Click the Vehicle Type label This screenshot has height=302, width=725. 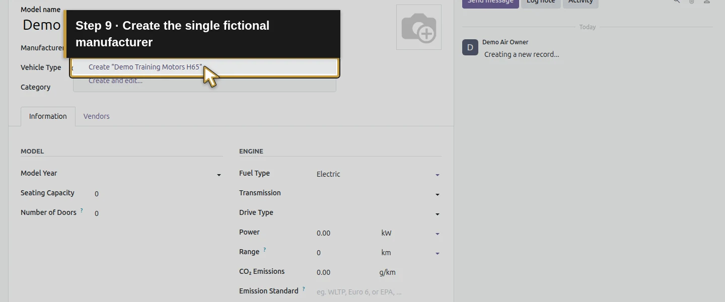(x=41, y=67)
